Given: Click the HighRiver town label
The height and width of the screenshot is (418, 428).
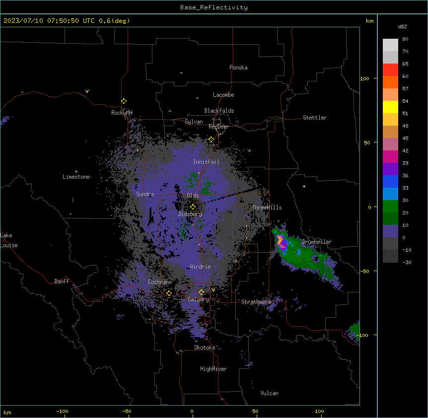Looking at the screenshot, I should [214, 369].
